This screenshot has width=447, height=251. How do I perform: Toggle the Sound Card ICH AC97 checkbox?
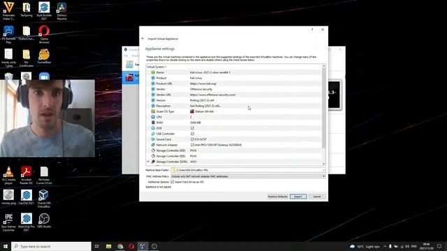point(192,139)
